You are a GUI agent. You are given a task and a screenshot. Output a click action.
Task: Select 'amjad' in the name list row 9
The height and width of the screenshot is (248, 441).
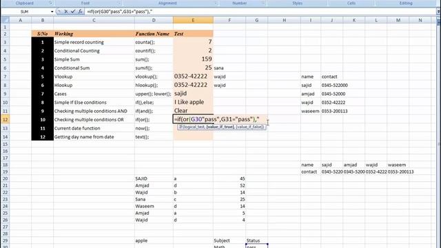(311, 94)
